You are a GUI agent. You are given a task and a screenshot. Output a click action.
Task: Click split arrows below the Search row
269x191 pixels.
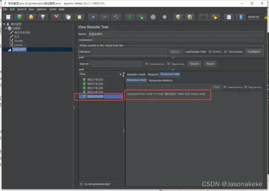tap(81, 70)
